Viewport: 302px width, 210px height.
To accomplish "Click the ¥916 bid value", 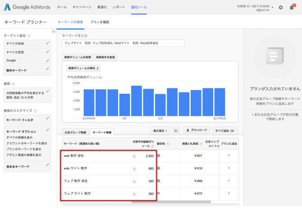I will (x=198, y=169).
